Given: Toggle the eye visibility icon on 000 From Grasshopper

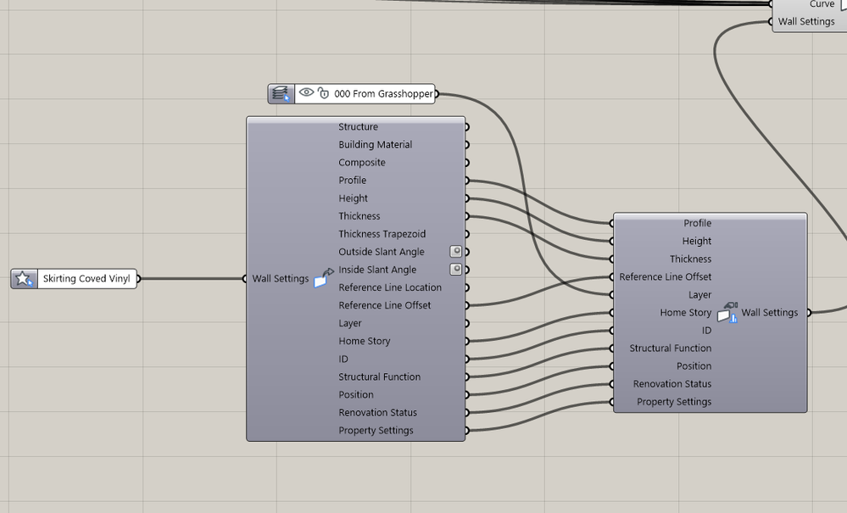Looking at the screenshot, I should click(306, 93).
